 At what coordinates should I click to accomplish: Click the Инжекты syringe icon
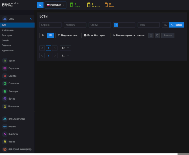5,134
